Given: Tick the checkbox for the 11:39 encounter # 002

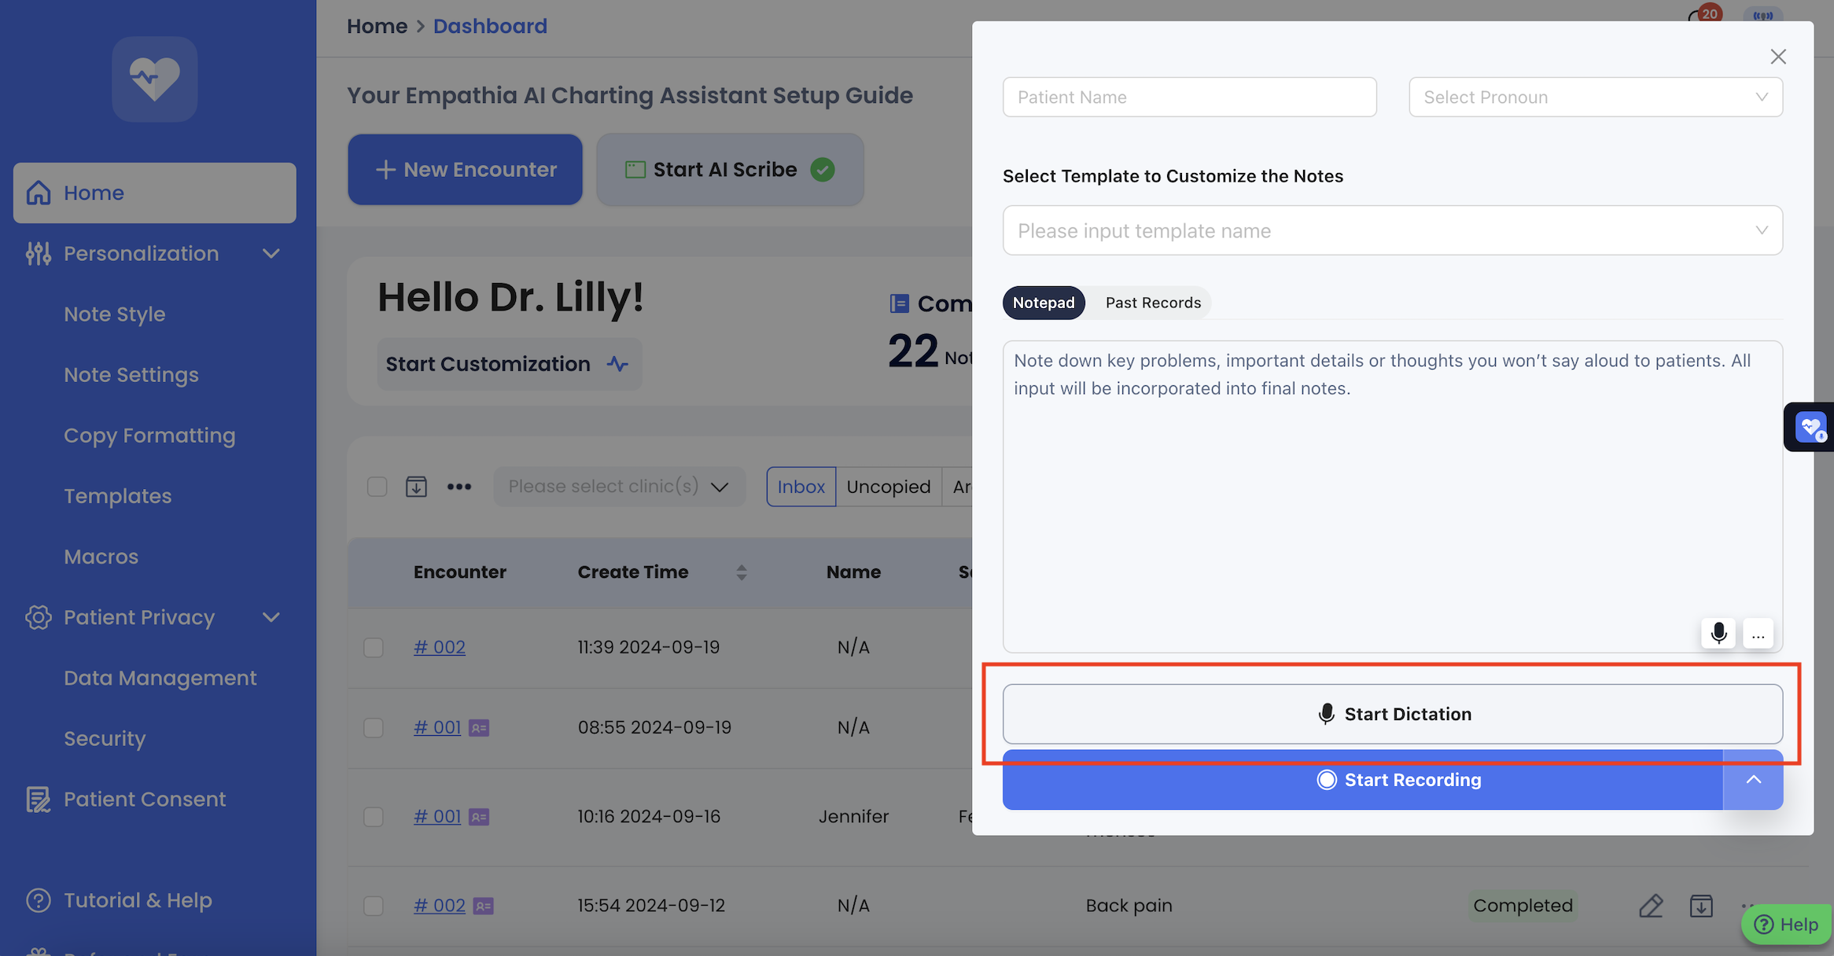Looking at the screenshot, I should (374, 647).
